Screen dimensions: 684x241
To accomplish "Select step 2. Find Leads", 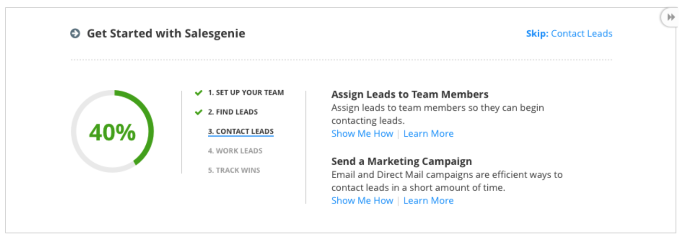I will coord(233,112).
